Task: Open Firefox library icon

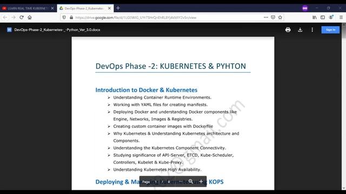Action: tap(315, 17)
